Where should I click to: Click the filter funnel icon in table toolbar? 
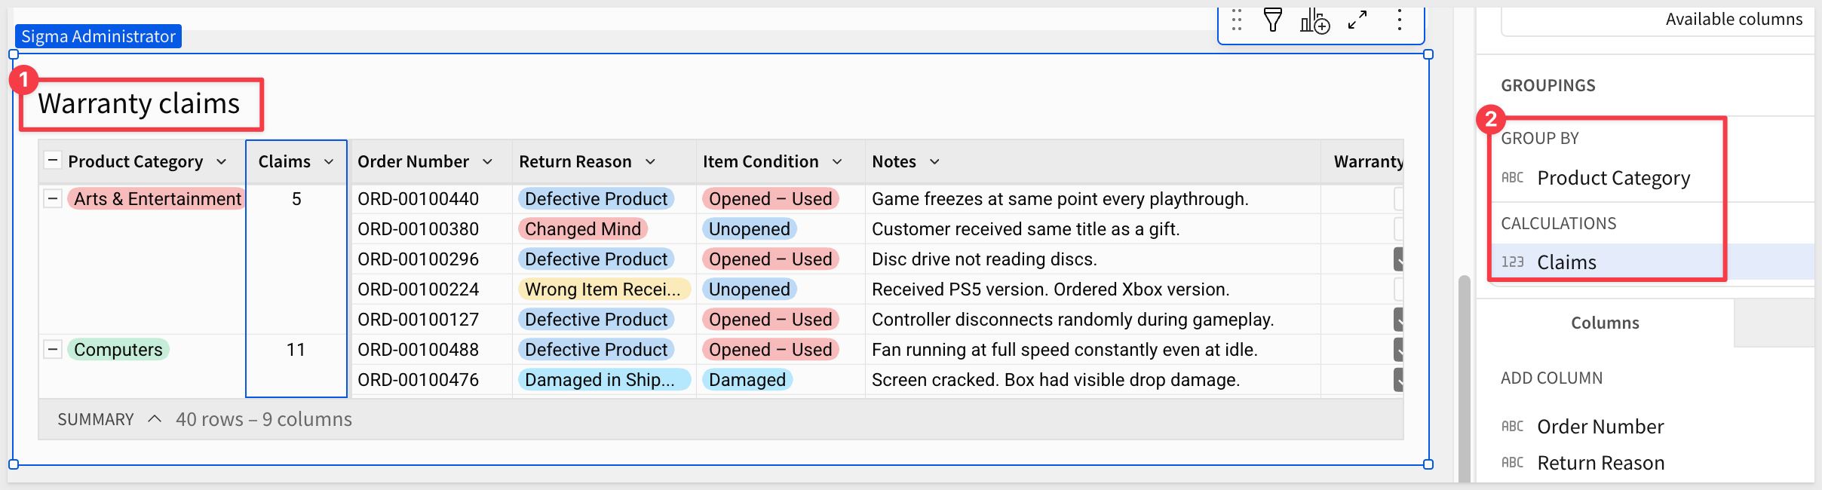coord(1273,20)
